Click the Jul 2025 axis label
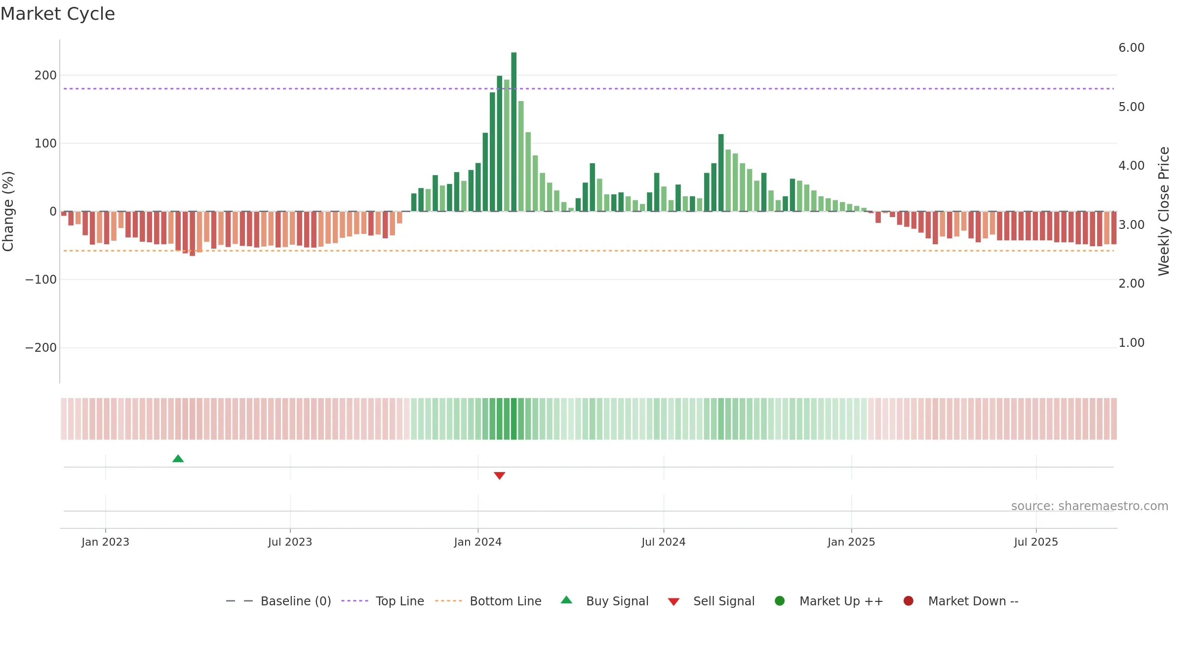Image resolution: width=1185 pixels, height=666 pixels. pos(1036,542)
